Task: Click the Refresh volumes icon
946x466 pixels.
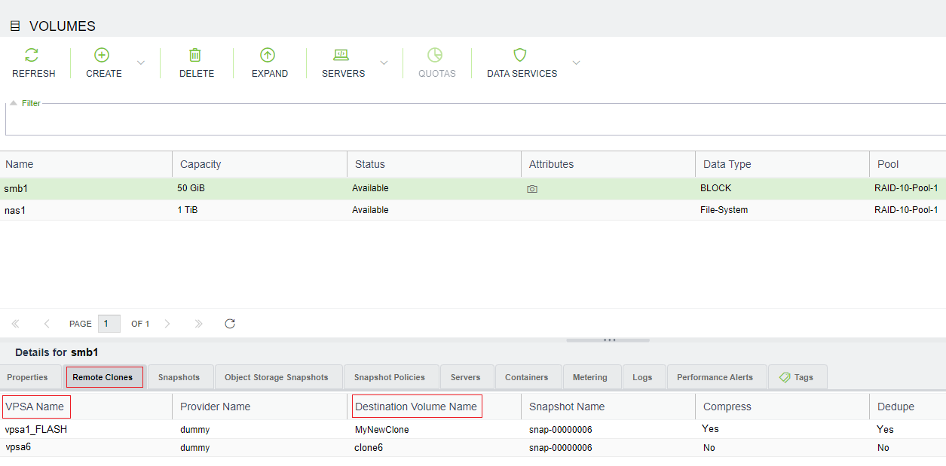Action: coord(32,55)
